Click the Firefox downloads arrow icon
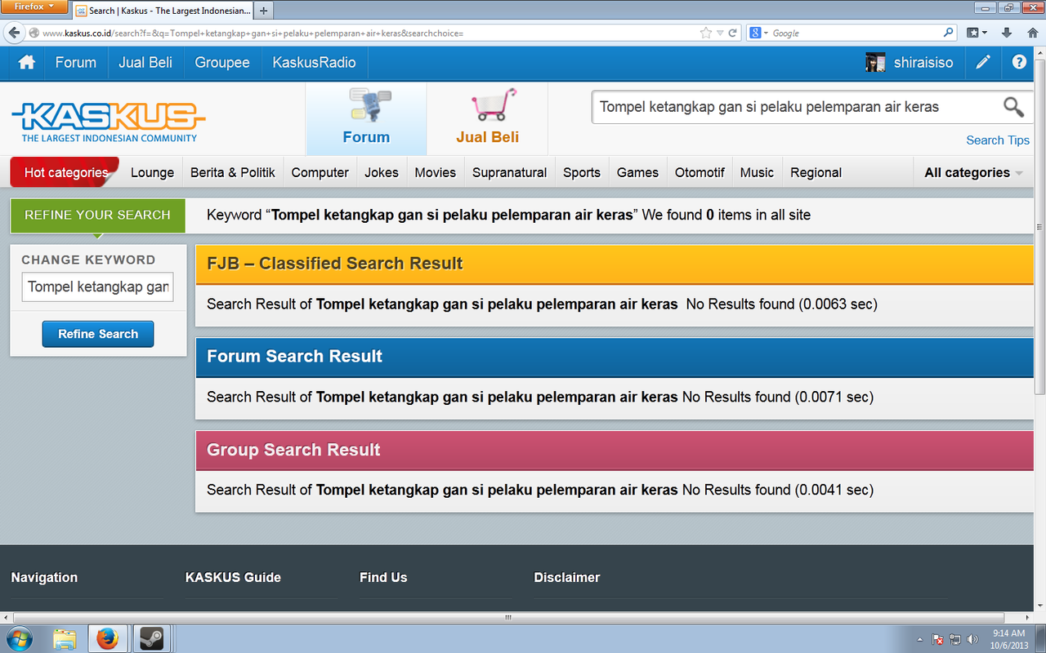1046x653 pixels. (x=1007, y=33)
